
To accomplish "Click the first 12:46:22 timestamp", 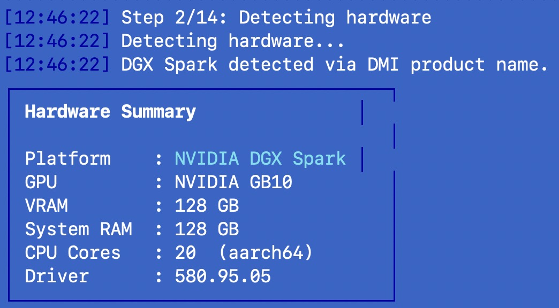I will [x=57, y=18].
